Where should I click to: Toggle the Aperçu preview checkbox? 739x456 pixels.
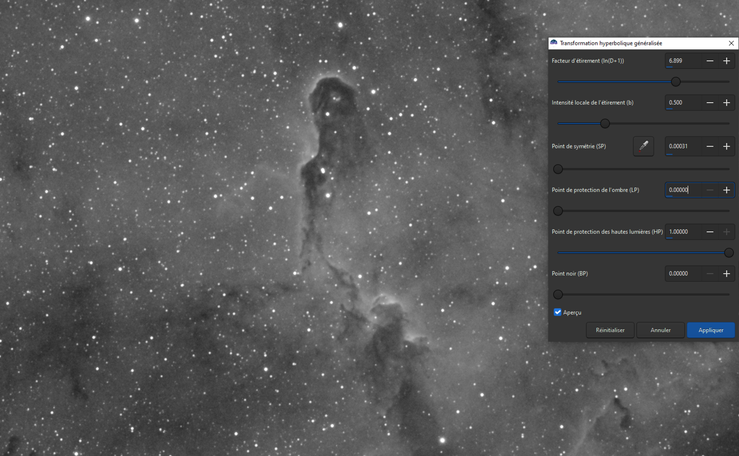tap(558, 312)
